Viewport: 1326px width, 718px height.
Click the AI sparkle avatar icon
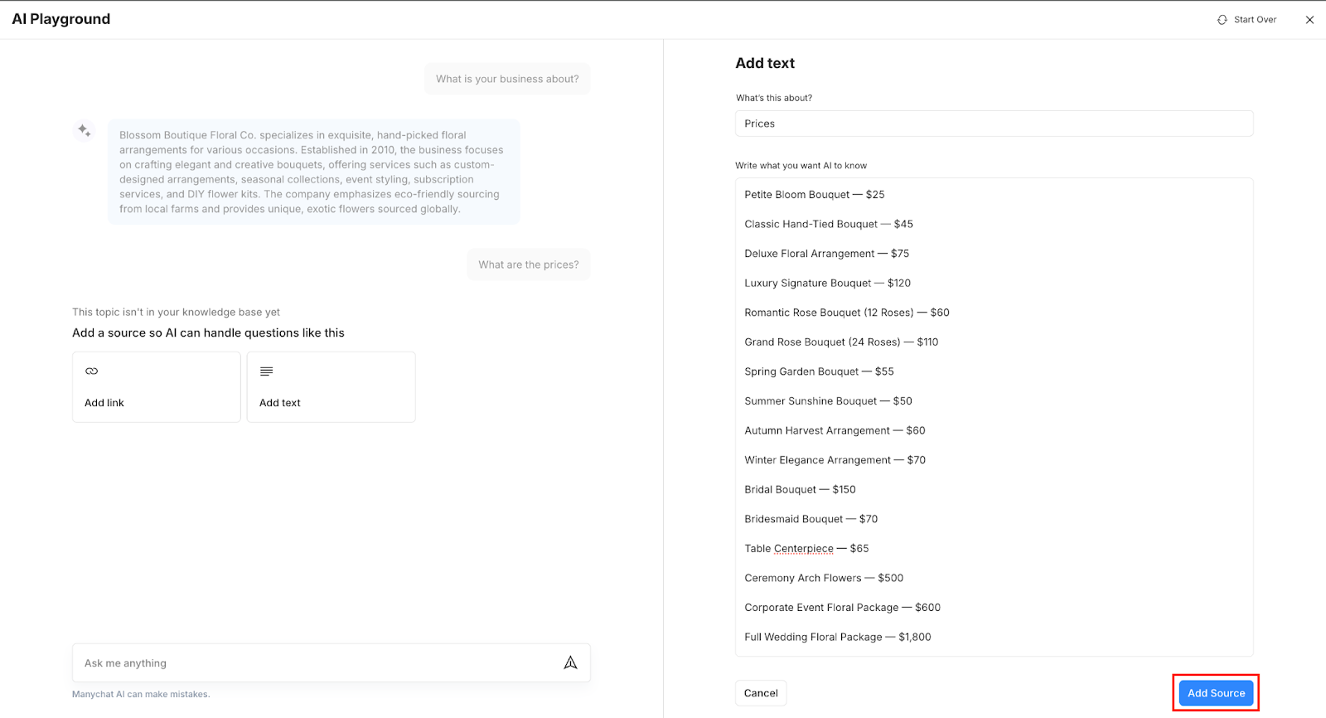85,130
